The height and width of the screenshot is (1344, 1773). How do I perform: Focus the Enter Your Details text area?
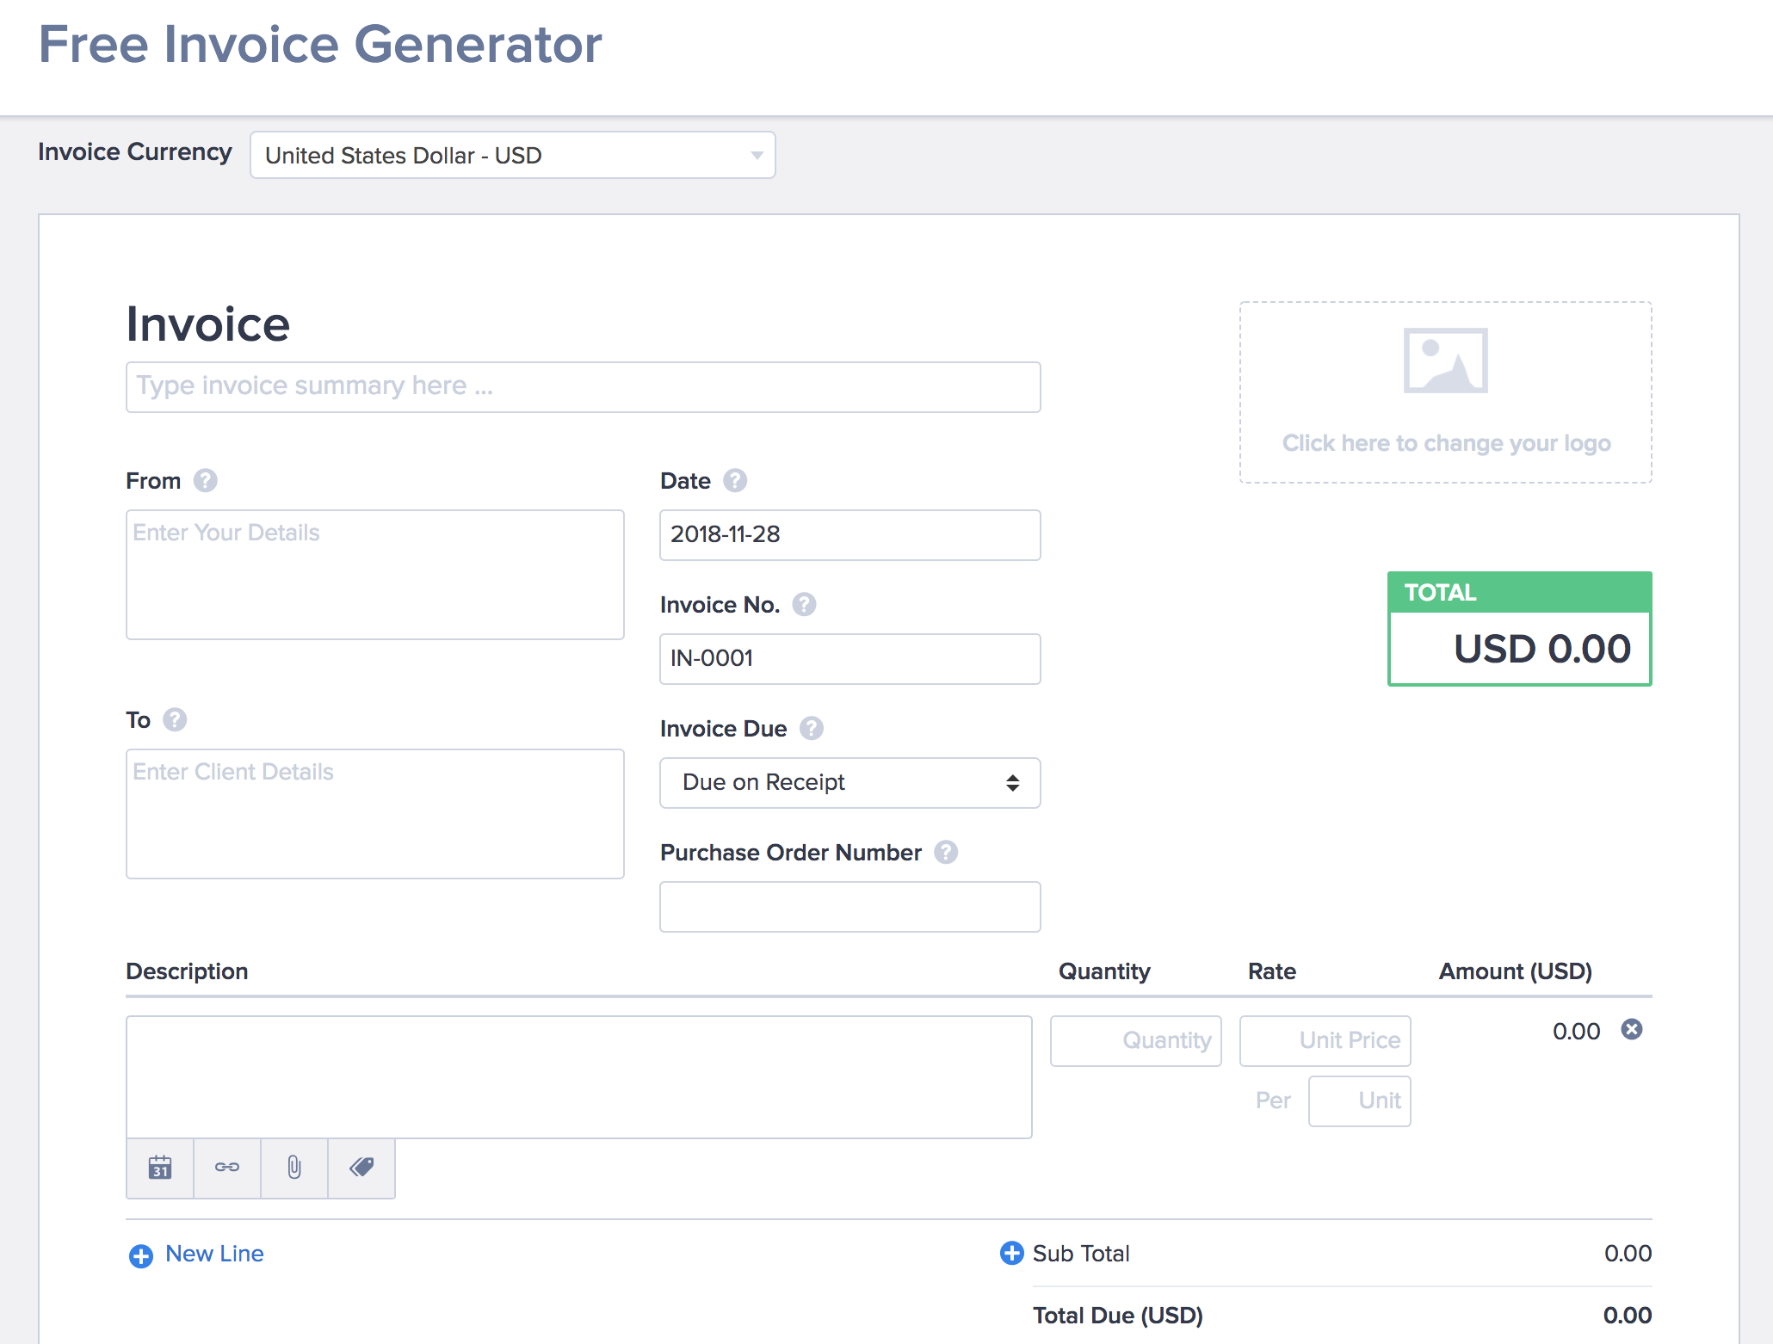click(374, 574)
